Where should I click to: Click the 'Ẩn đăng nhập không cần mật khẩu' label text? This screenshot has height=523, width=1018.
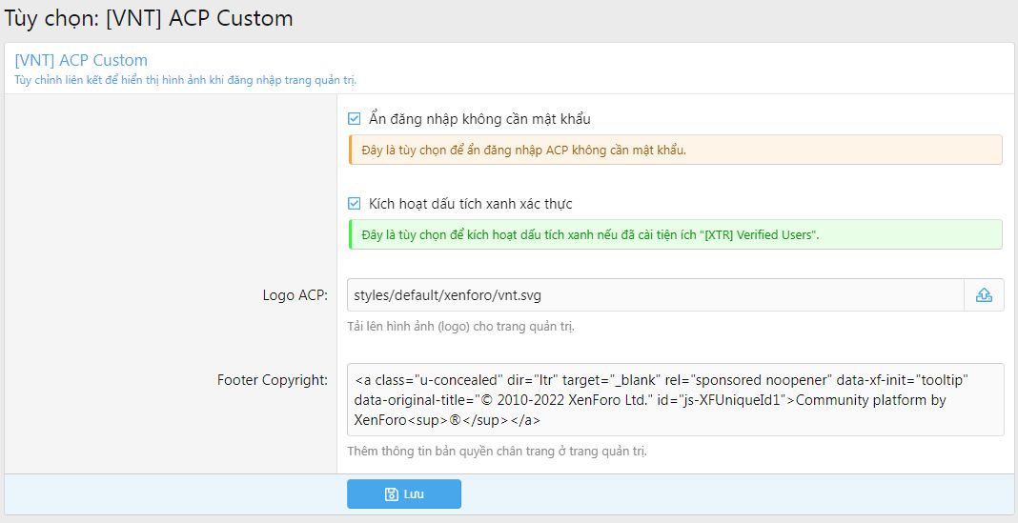[x=479, y=119]
